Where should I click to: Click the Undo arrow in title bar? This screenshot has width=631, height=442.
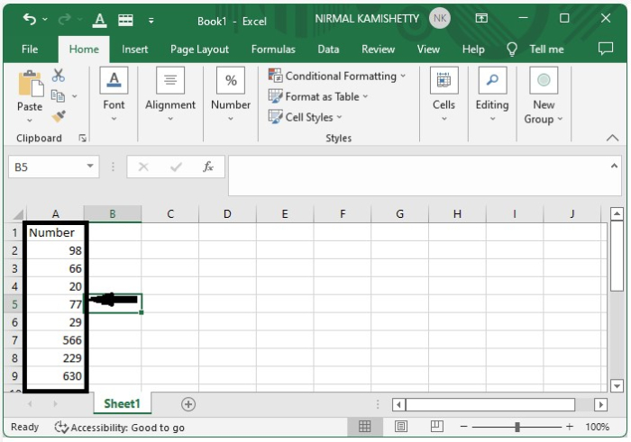tap(30, 19)
